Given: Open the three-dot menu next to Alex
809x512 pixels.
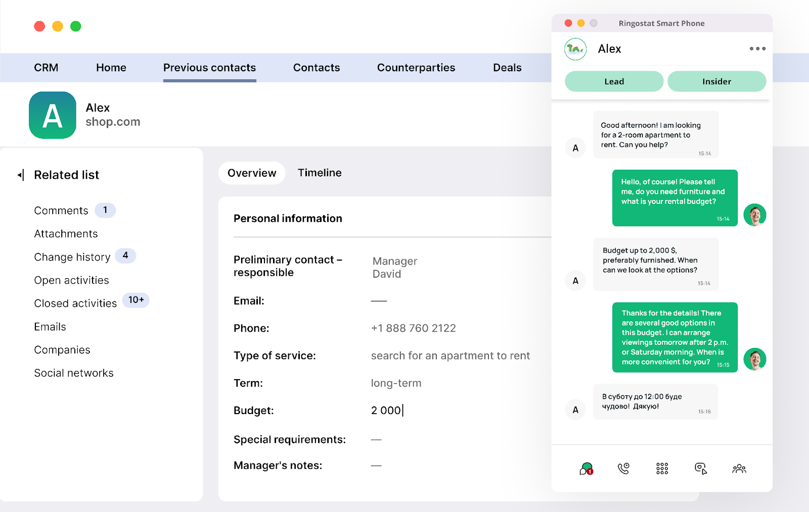Looking at the screenshot, I should (x=757, y=49).
